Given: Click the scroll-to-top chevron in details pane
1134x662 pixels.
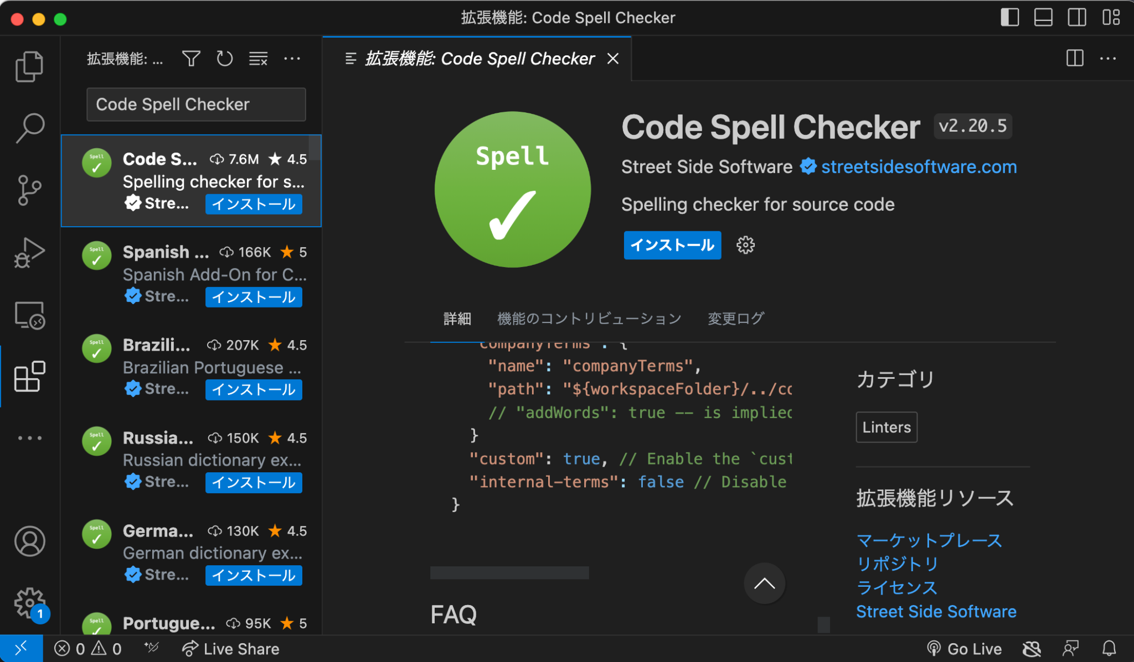Looking at the screenshot, I should [x=764, y=583].
